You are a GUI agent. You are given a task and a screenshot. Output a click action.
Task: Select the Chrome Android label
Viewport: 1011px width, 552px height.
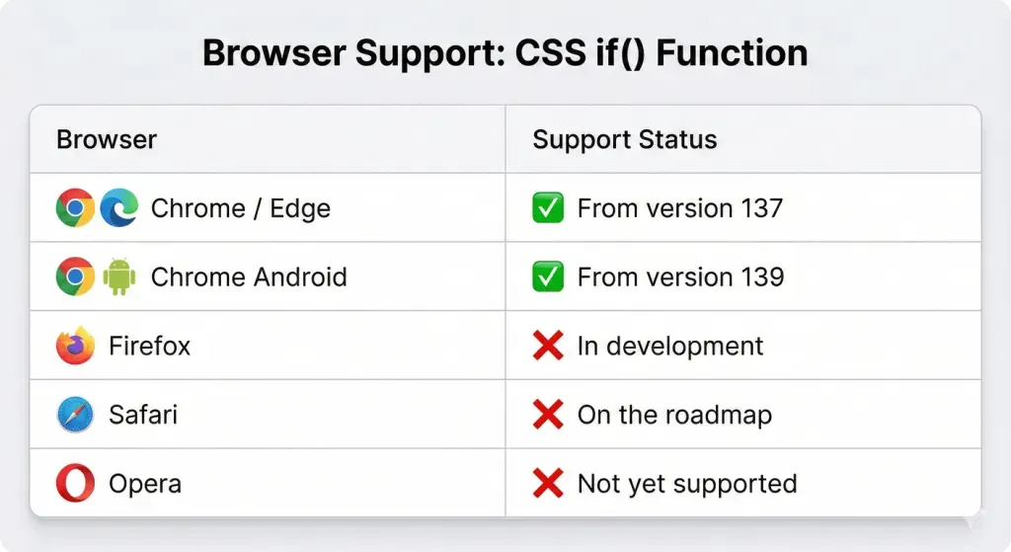point(249,276)
